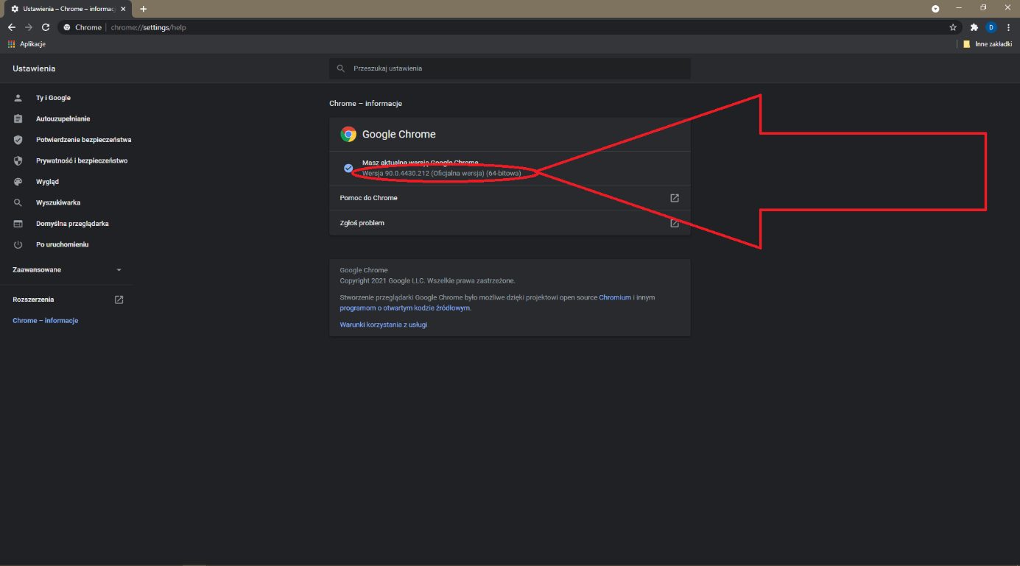Click the browser back arrow
This screenshot has width=1020, height=566.
[12, 27]
